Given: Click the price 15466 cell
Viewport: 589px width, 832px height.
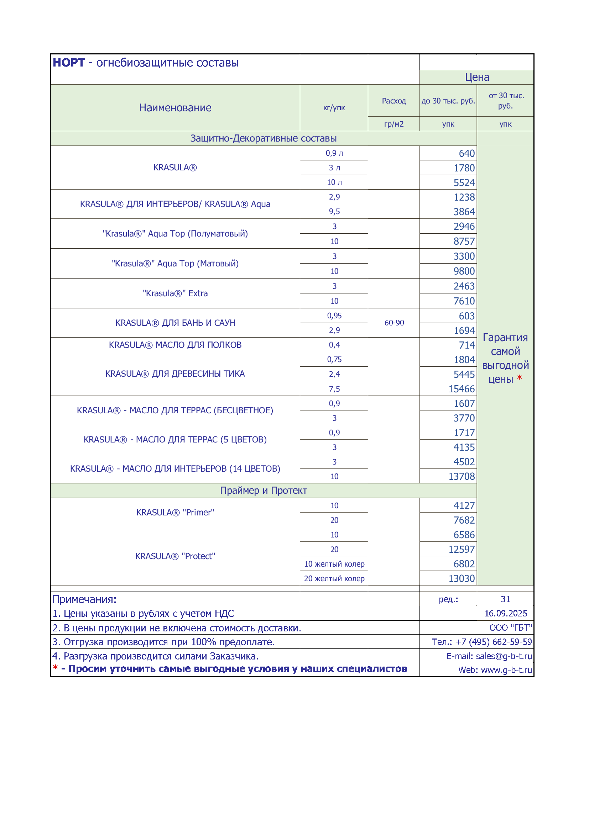Looking at the screenshot, I should click(x=448, y=389).
